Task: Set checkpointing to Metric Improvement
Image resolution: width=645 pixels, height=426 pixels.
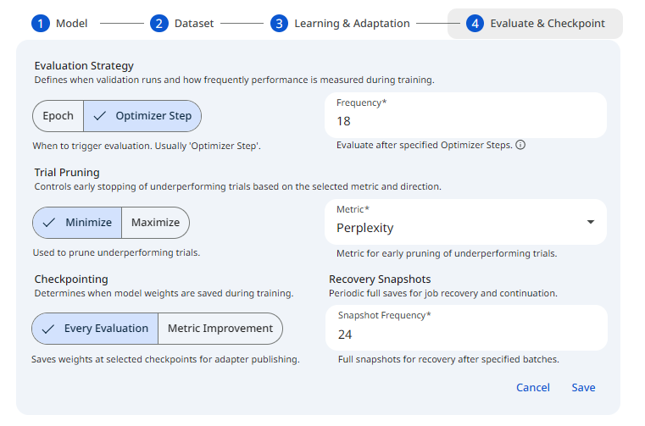Action: coord(220,329)
